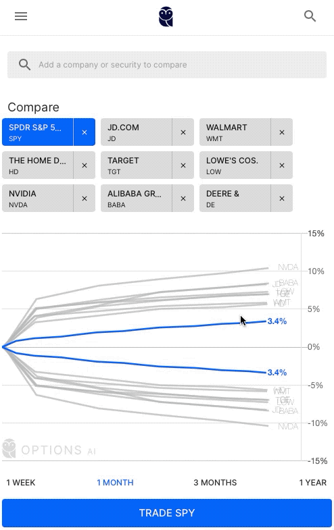Click the upper 3.4% SPY line label
Screen dimensions: 334x530
point(277,321)
